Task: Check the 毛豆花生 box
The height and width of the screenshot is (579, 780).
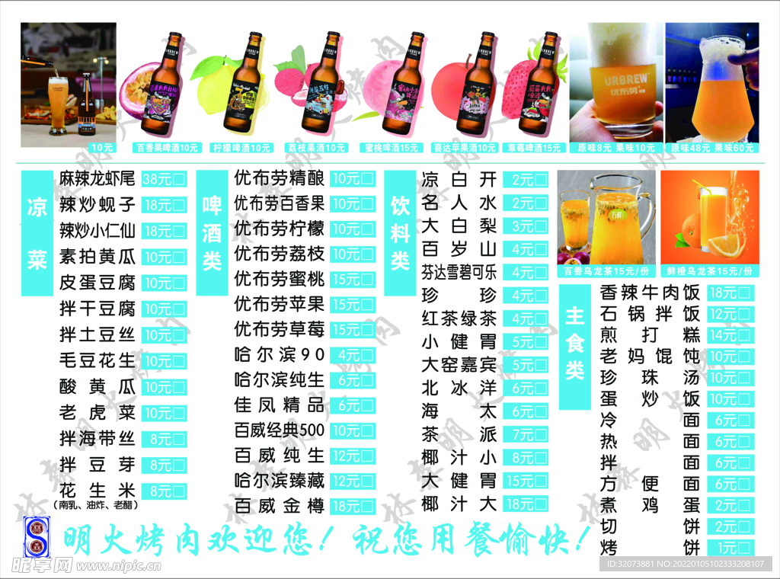Action: tap(178, 361)
